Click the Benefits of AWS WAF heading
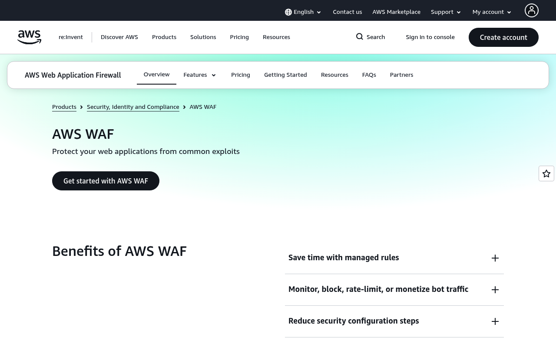Image resolution: width=556 pixels, height=347 pixels. click(x=119, y=252)
